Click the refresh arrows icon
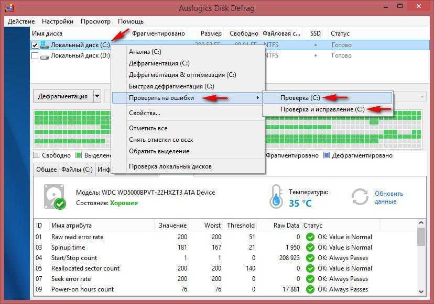Screen dimensions: 434x304 pos(360,197)
